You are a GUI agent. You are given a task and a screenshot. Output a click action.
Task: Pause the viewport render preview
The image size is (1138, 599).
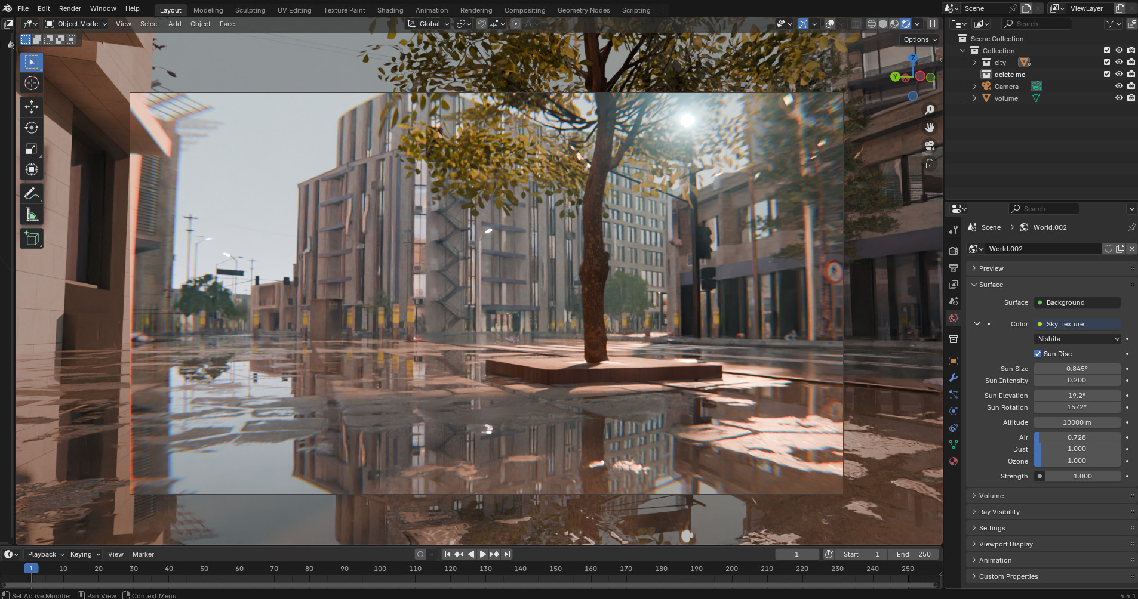[933, 24]
